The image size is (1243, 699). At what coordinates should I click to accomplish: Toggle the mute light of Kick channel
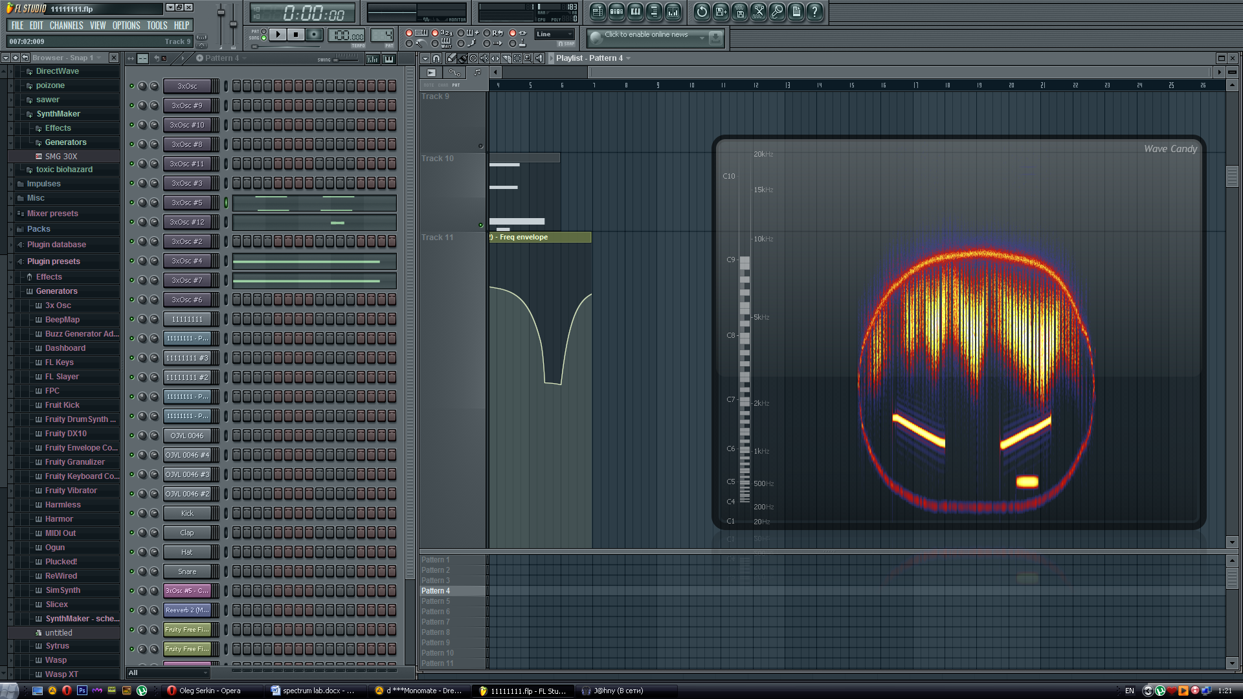click(x=132, y=513)
